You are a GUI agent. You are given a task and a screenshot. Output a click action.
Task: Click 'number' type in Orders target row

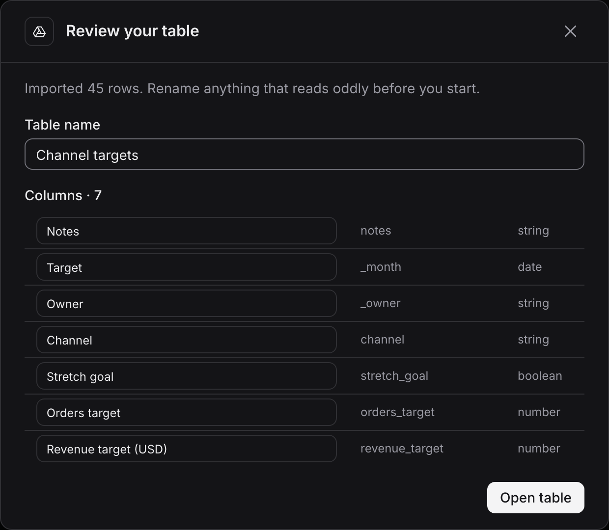pyautogui.click(x=539, y=412)
